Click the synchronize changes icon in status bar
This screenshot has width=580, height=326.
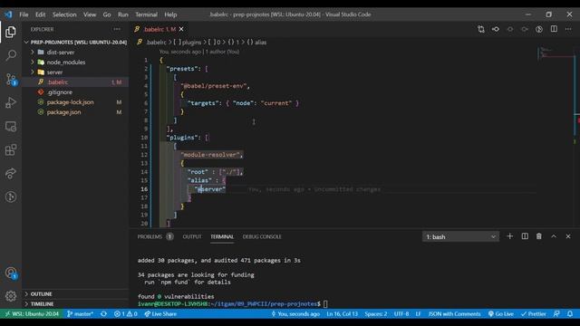pos(103,314)
